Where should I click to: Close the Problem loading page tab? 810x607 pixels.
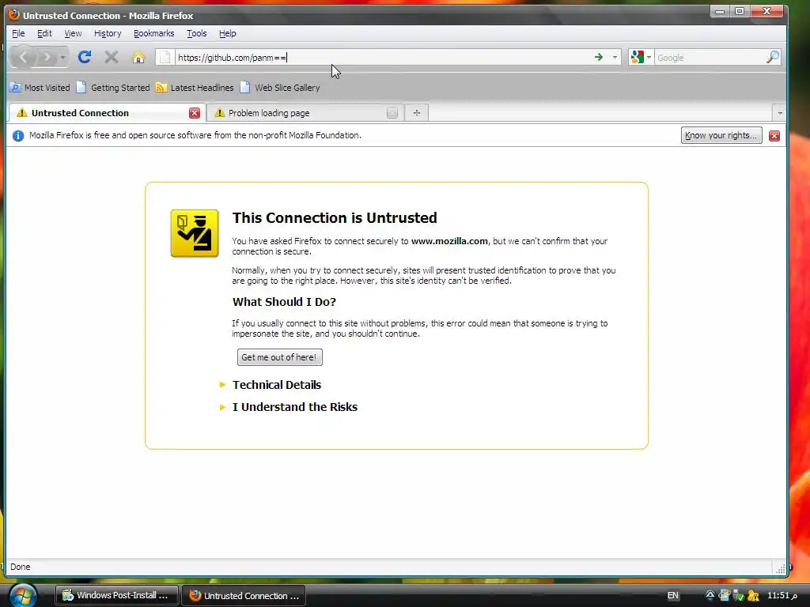(392, 113)
